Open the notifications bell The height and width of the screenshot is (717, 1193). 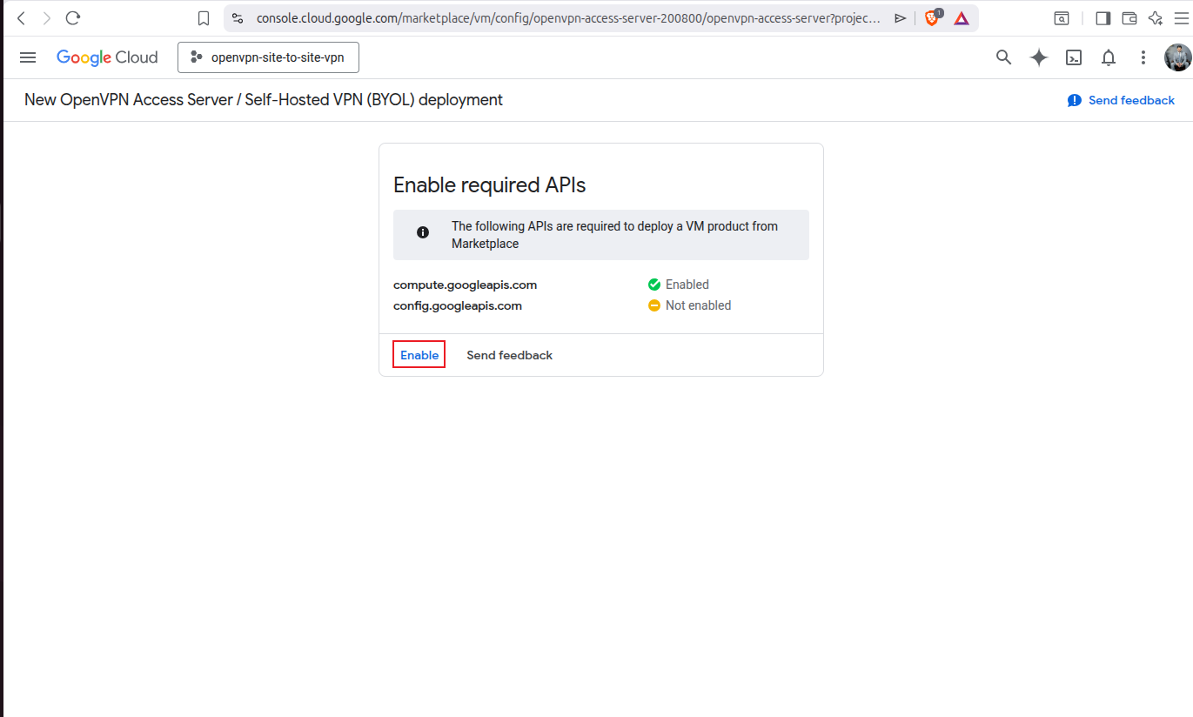pyautogui.click(x=1109, y=57)
